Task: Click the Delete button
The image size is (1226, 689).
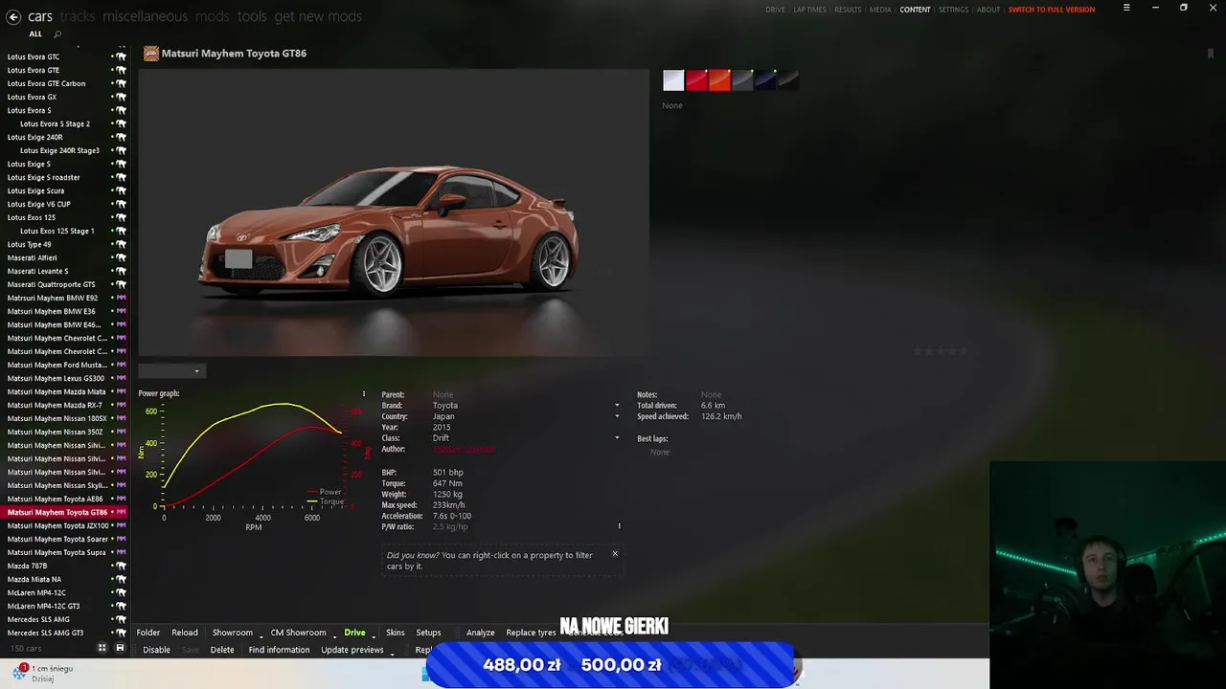Action: click(x=222, y=650)
